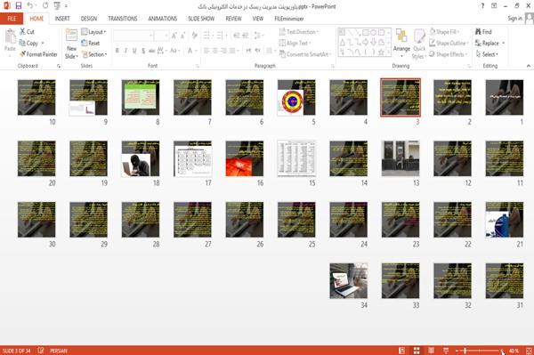Open the Select dropdown in Editing
The image size is (534, 355).
(x=487, y=54)
